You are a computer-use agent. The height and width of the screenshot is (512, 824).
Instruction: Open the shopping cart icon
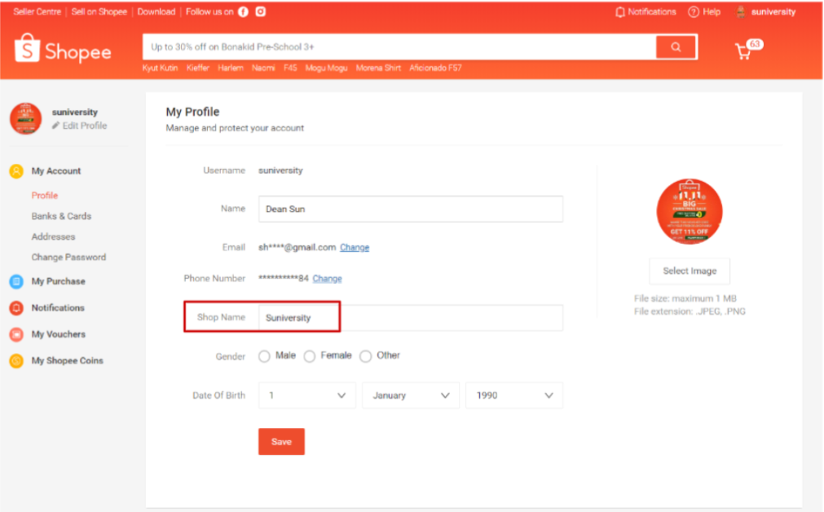(743, 51)
